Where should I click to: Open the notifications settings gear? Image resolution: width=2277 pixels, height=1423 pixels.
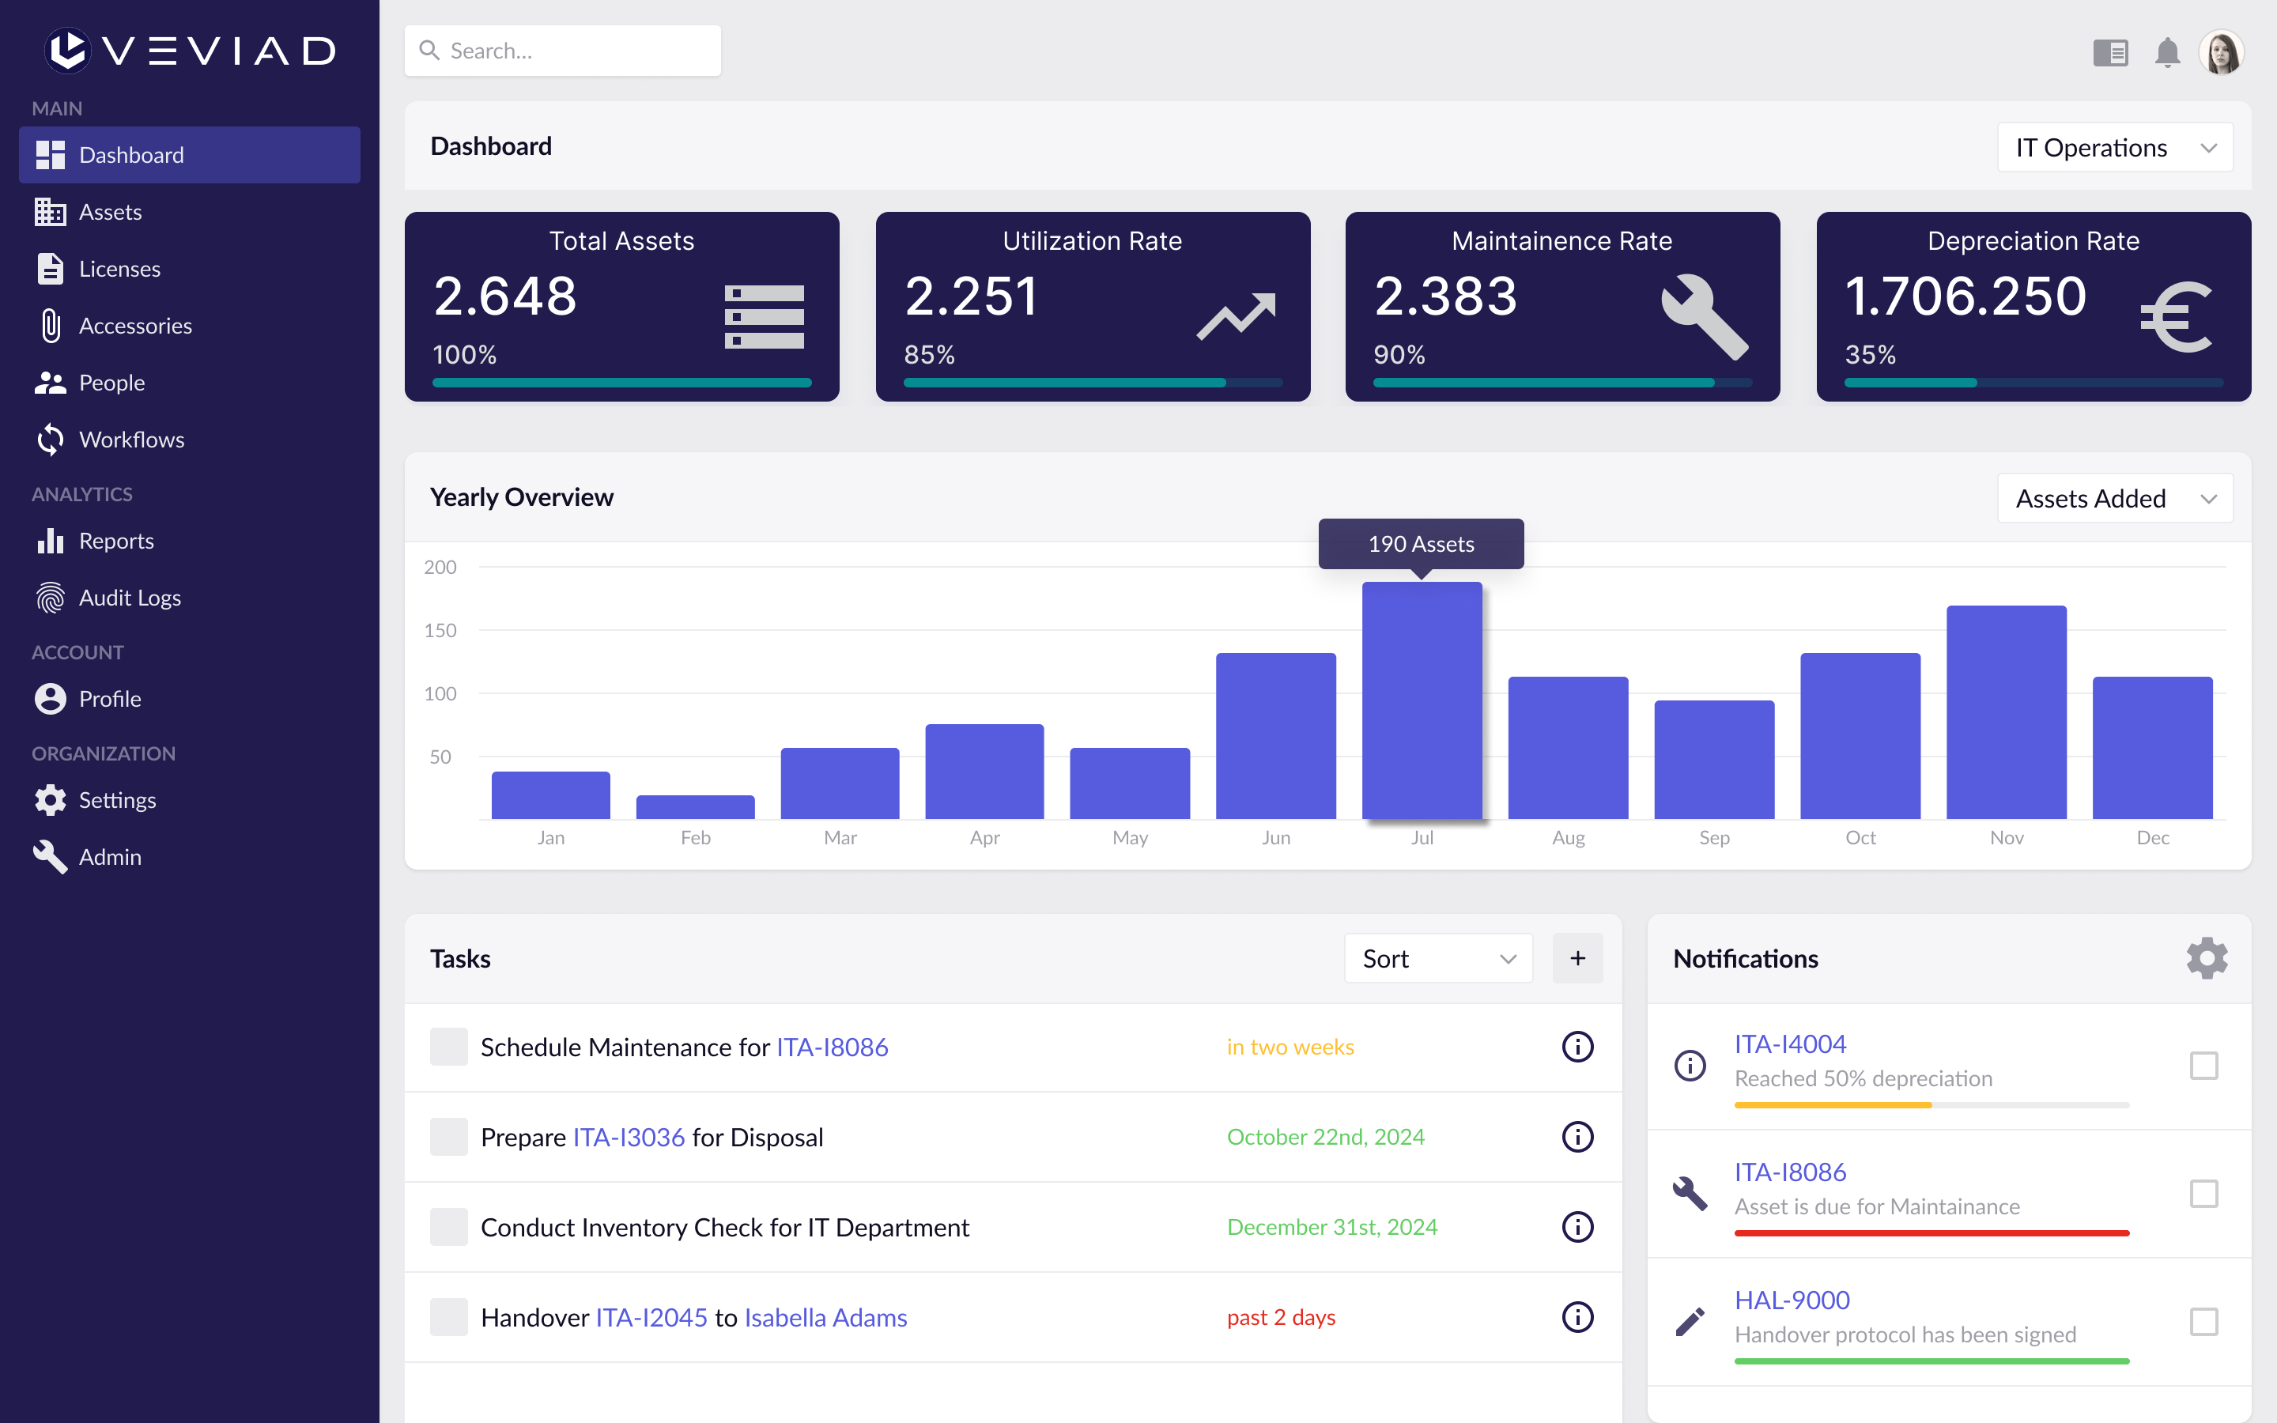click(2206, 958)
